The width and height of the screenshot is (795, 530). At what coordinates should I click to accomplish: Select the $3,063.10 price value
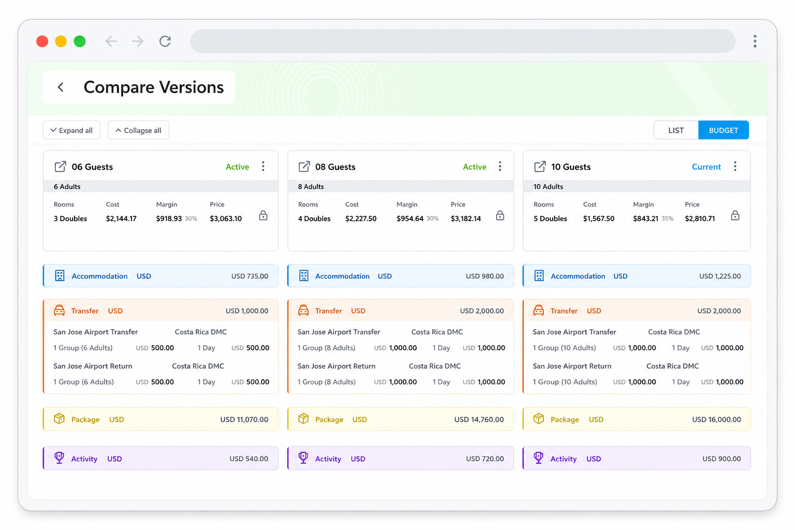[226, 218]
